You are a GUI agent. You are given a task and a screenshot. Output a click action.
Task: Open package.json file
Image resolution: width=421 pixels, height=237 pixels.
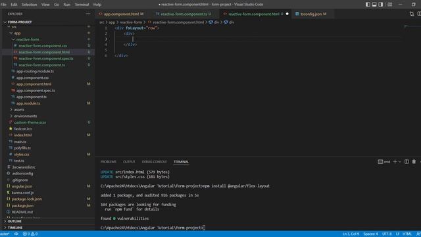22,206
